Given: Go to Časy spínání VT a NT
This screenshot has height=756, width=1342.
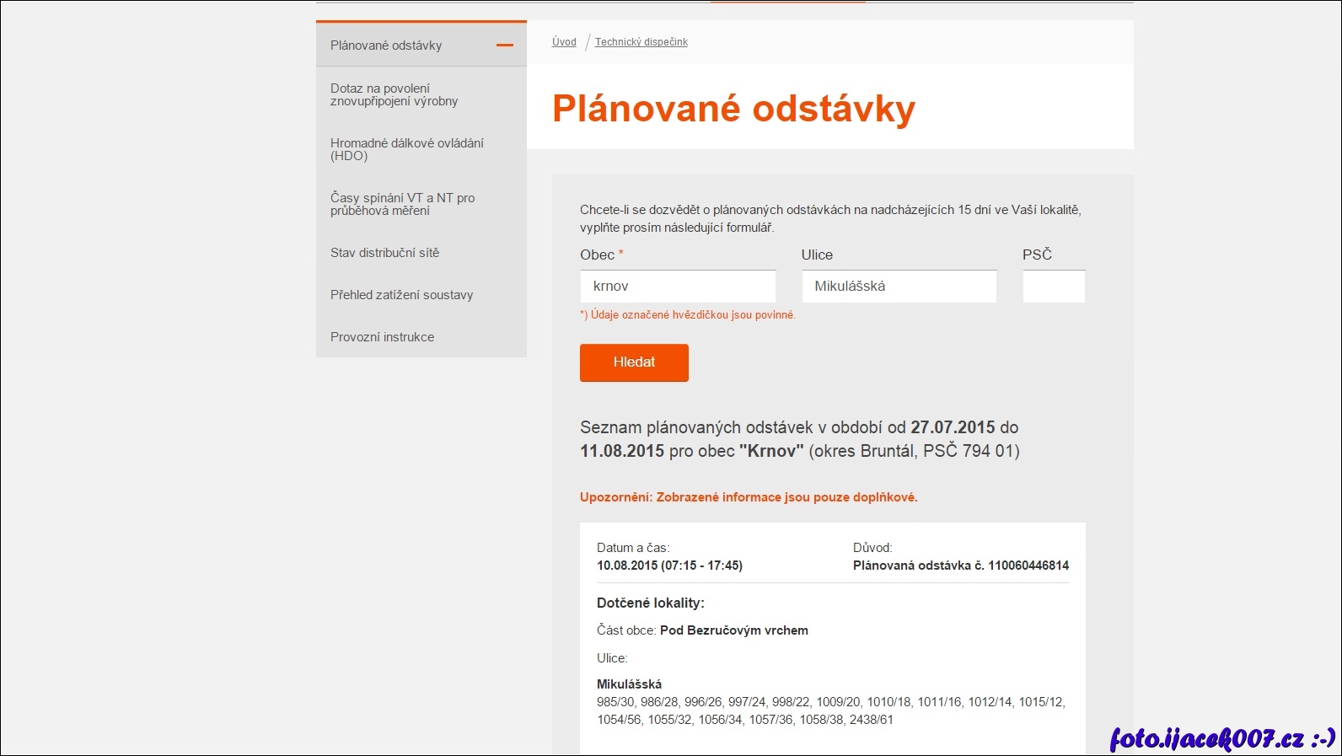Looking at the screenshot, I should click(402, 204).
